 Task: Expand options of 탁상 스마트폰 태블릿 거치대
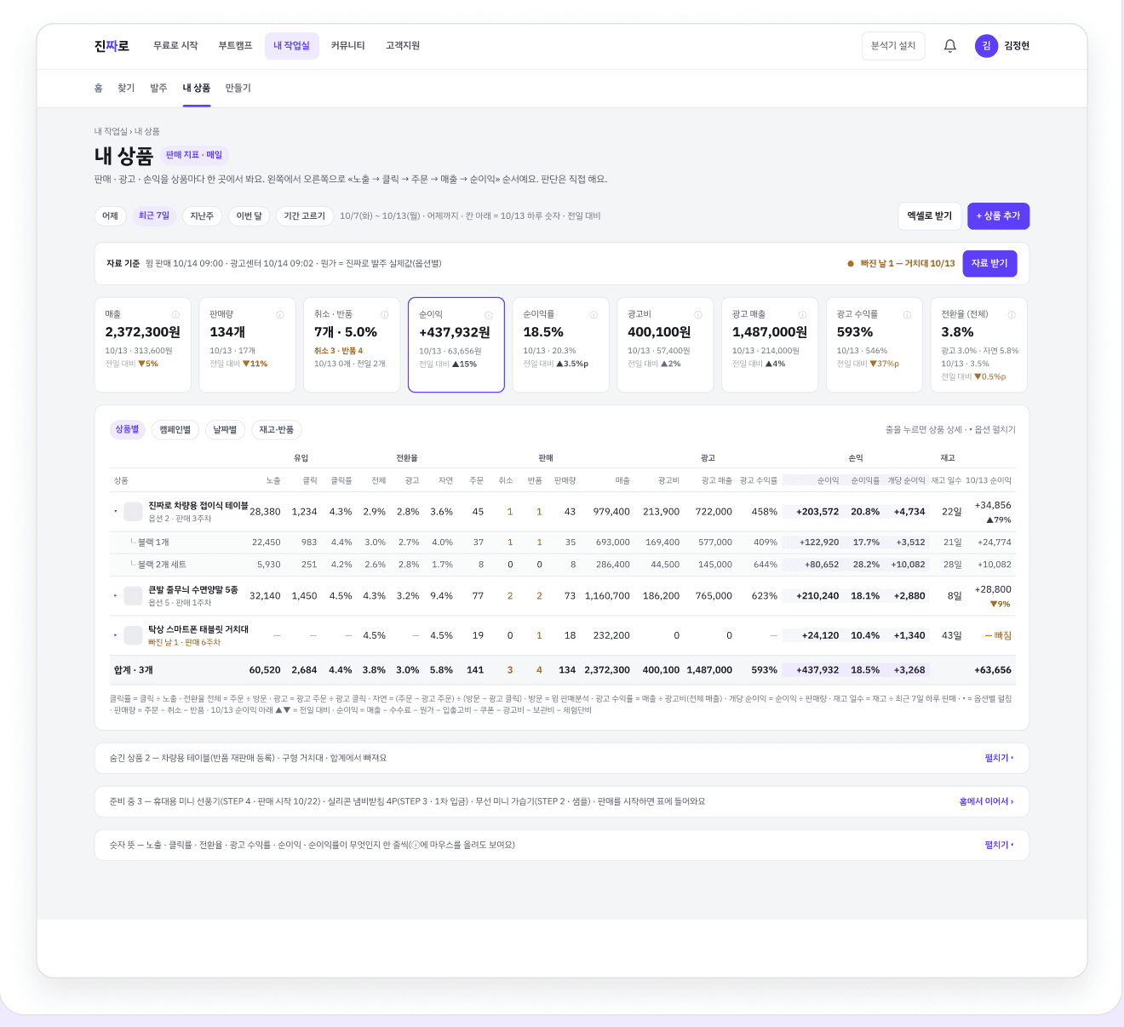click(x=116, y=635)
